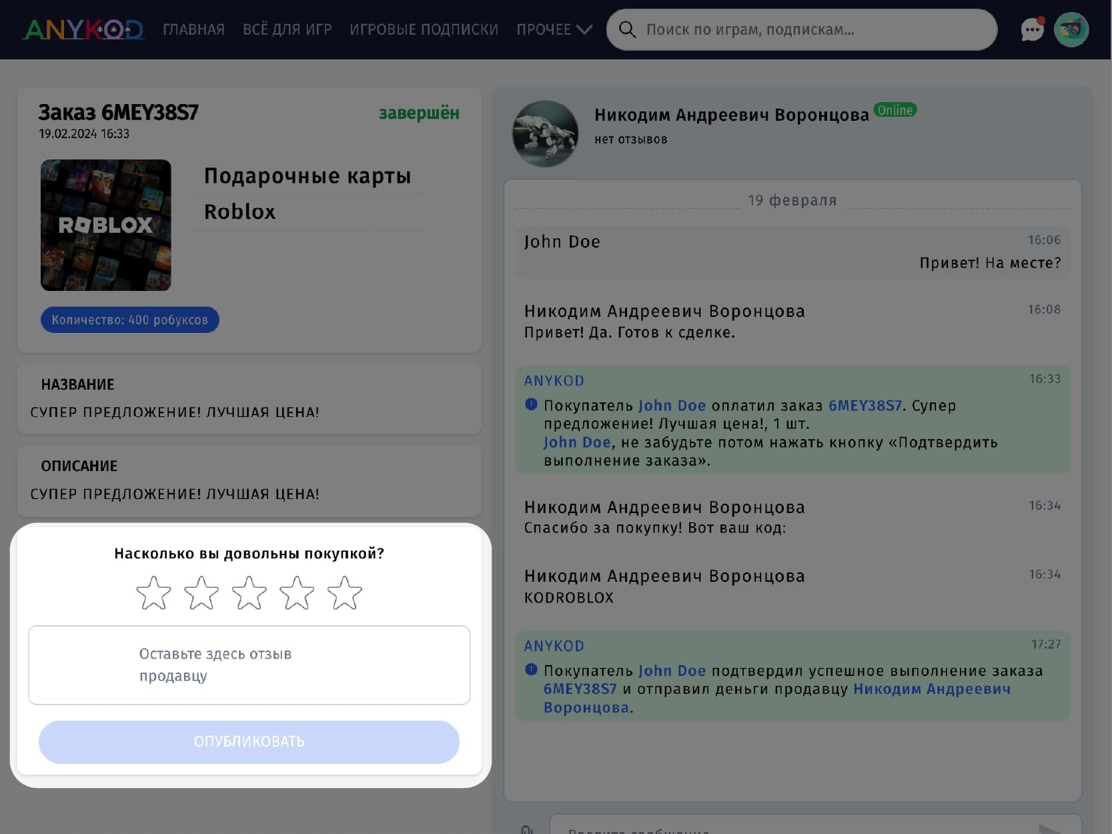
Task: Click the нет отзывов label
Action: (x=630, y=139)
